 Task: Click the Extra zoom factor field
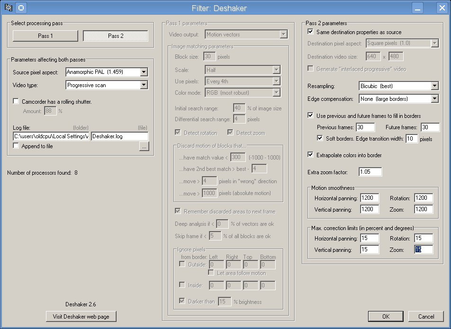[x=370, y=172]
